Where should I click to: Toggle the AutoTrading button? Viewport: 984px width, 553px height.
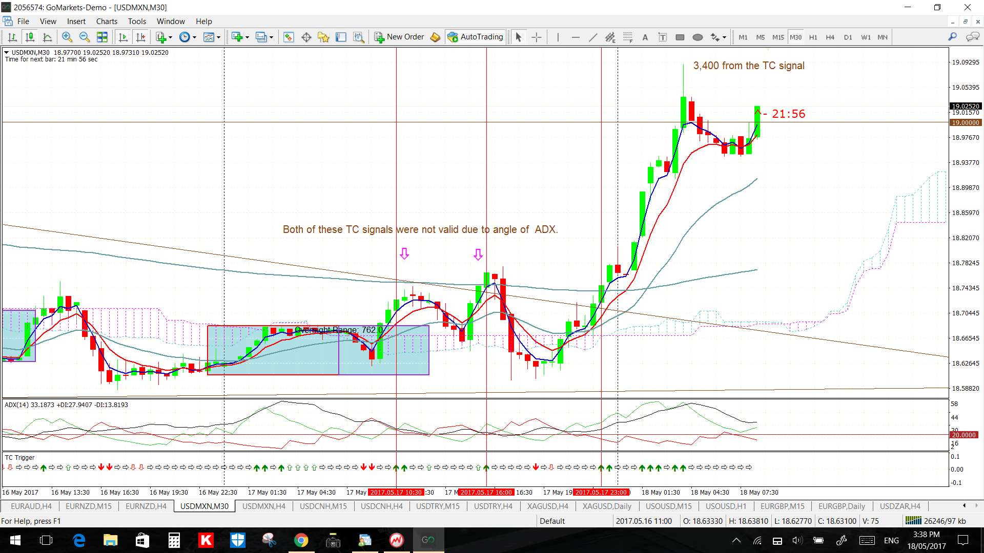[476, 37]
